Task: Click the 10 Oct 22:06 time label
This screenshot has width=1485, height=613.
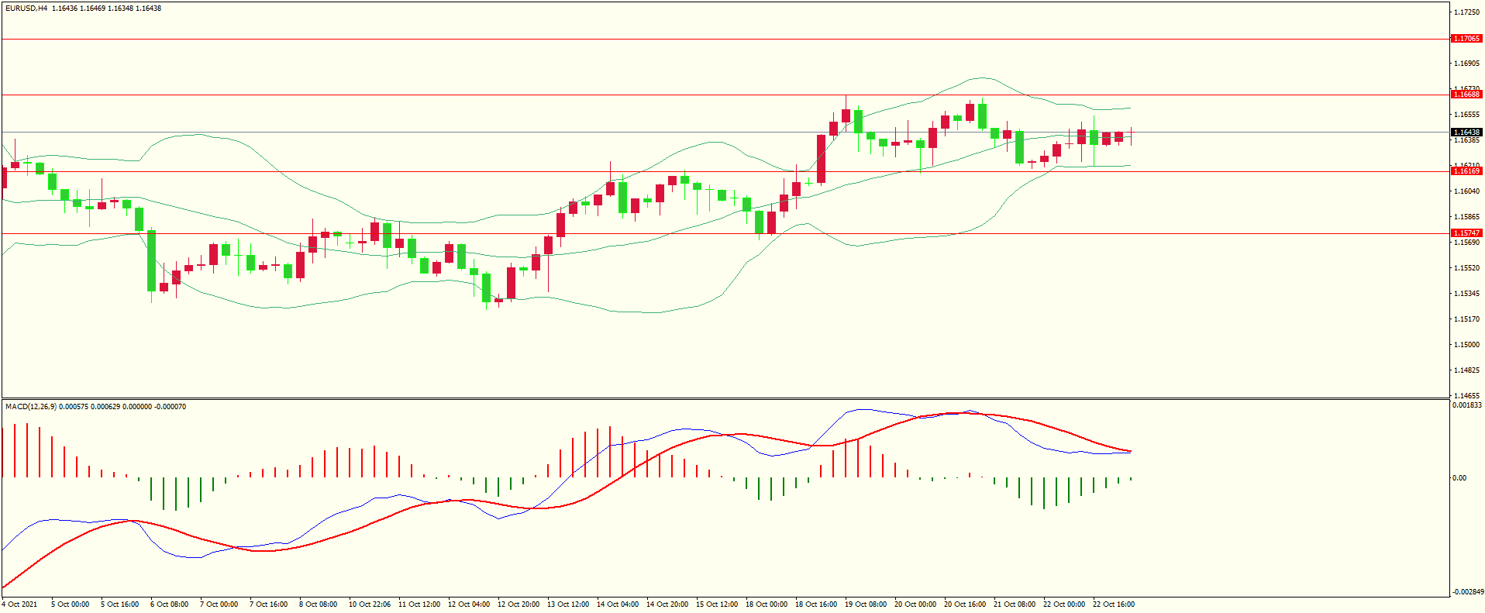Action: (369, 604)
